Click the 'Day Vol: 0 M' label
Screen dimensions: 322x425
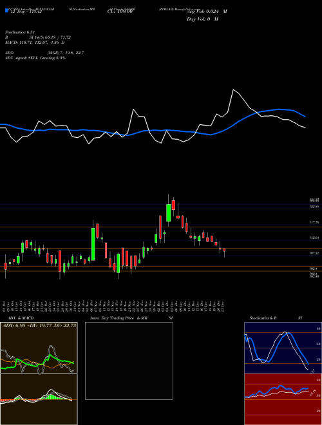point(202,19)
